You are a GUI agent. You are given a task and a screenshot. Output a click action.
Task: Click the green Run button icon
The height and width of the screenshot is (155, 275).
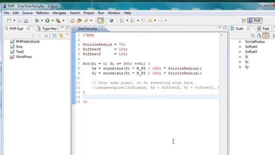(x=47, y=21)
